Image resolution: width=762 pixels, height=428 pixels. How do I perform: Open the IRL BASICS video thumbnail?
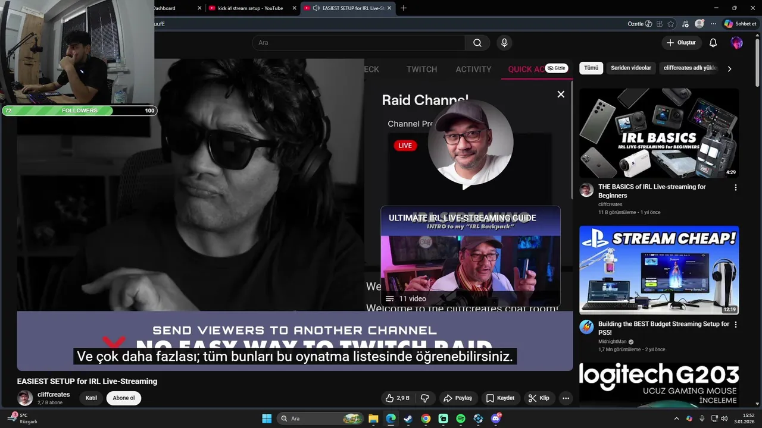click(659, 133)
